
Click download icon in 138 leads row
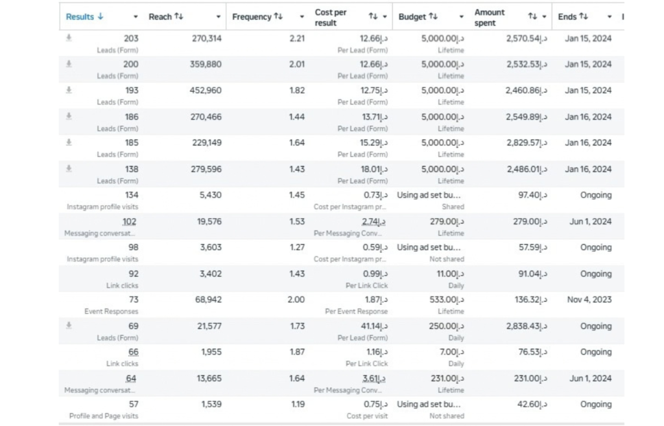point(69,168)
